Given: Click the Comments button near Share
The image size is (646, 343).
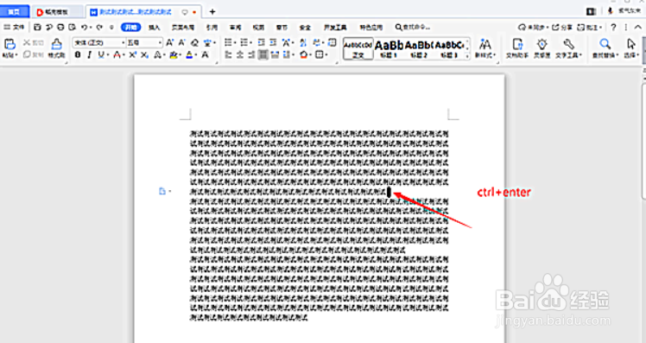Looking at the screenshot, I should [x=589, y=27].
